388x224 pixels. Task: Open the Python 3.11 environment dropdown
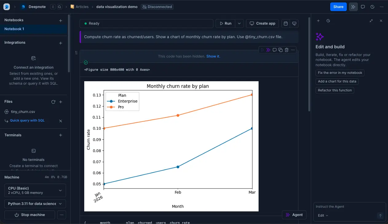point(35,204)
